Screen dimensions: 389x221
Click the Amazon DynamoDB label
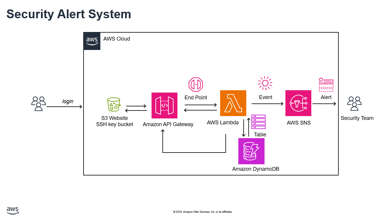256,169
